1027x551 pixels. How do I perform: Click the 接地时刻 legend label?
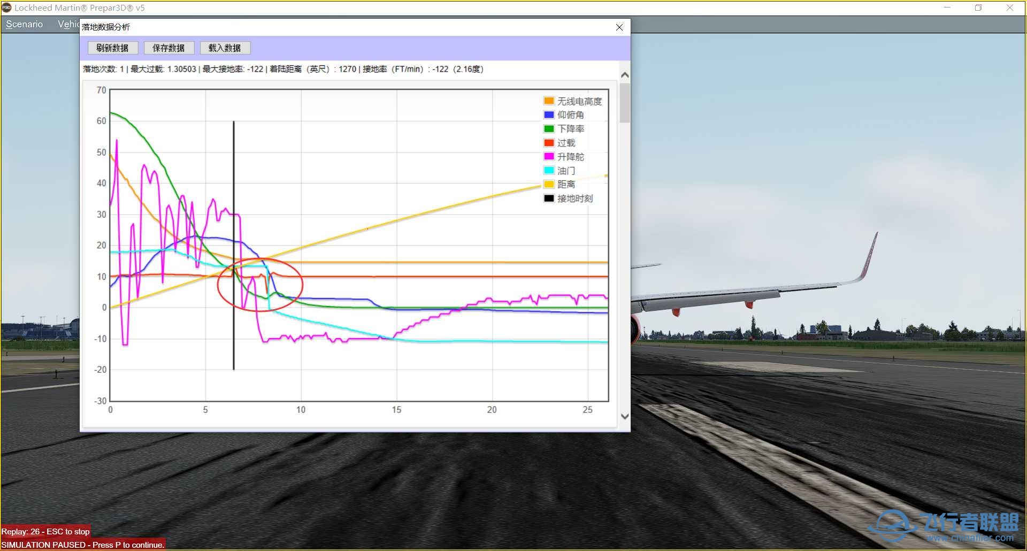(575, 198)
